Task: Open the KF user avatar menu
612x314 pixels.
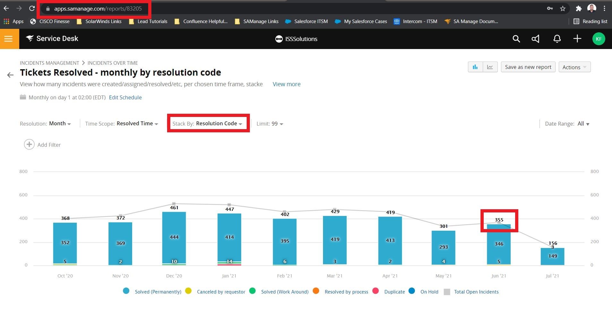Action: tap(599, 39)
